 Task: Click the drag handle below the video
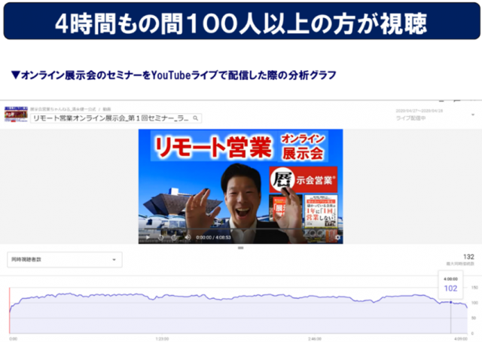tap(241, 248)
